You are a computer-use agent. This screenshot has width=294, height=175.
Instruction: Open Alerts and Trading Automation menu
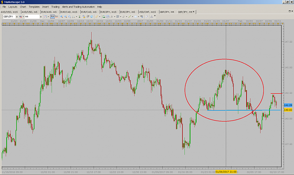point(78,7)
